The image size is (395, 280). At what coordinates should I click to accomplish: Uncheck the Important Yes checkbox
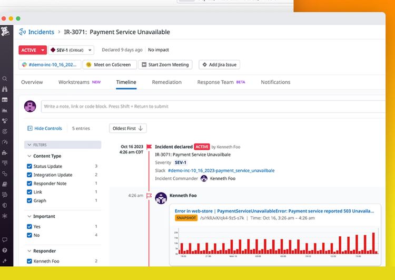[x=29, y=227]
